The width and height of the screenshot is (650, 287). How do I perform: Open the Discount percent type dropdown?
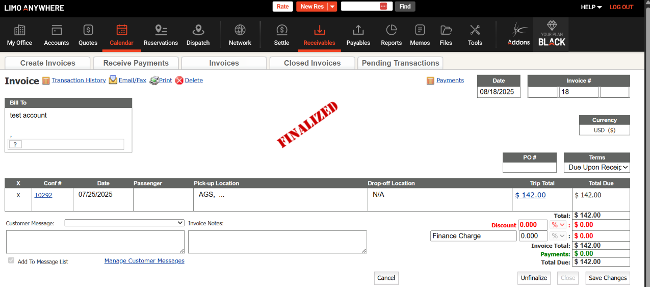click(x=558, y=225)
